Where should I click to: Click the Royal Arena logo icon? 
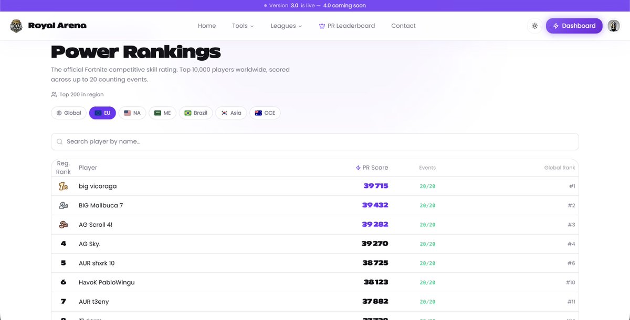(x=16, y=26)
